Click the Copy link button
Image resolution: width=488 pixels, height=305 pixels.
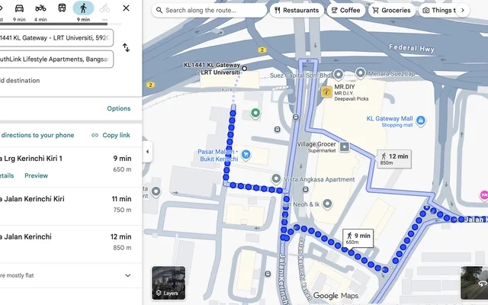111,135
